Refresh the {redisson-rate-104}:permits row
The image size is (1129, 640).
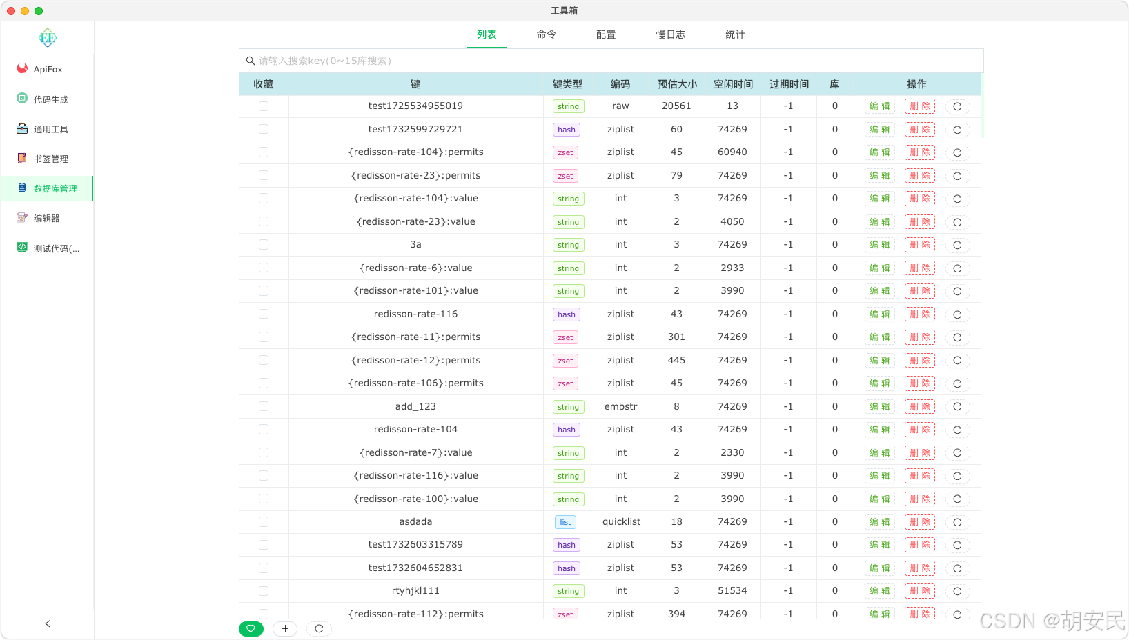pyautogui.click(x=957, y=152)
